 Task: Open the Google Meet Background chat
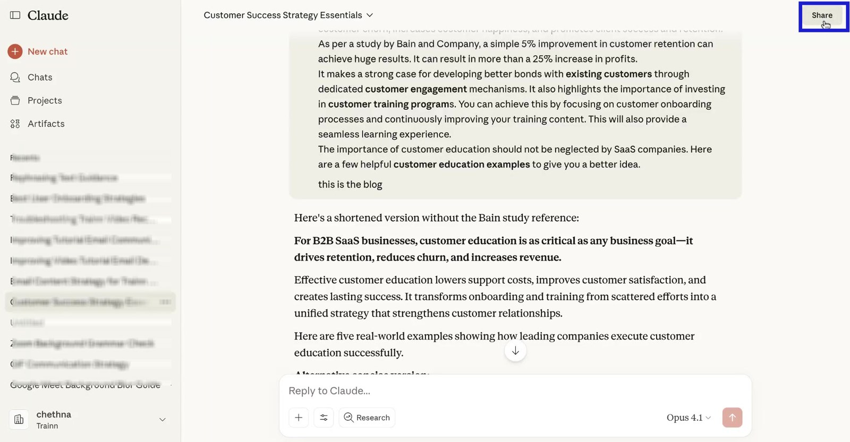tap(85, 385)
